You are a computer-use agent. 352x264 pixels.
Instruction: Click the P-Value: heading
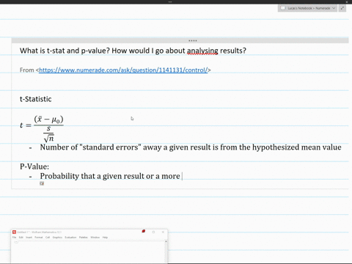point(34,166)
